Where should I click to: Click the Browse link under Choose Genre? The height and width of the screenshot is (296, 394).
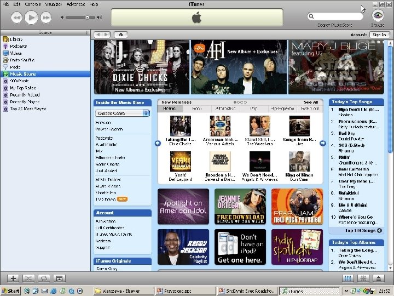click(x=103, y=123)
